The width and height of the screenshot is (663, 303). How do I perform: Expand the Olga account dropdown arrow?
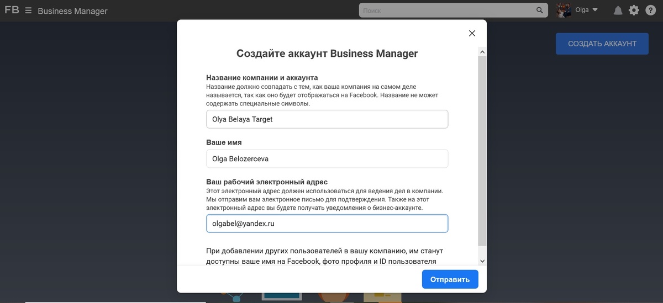pos(595,10)
